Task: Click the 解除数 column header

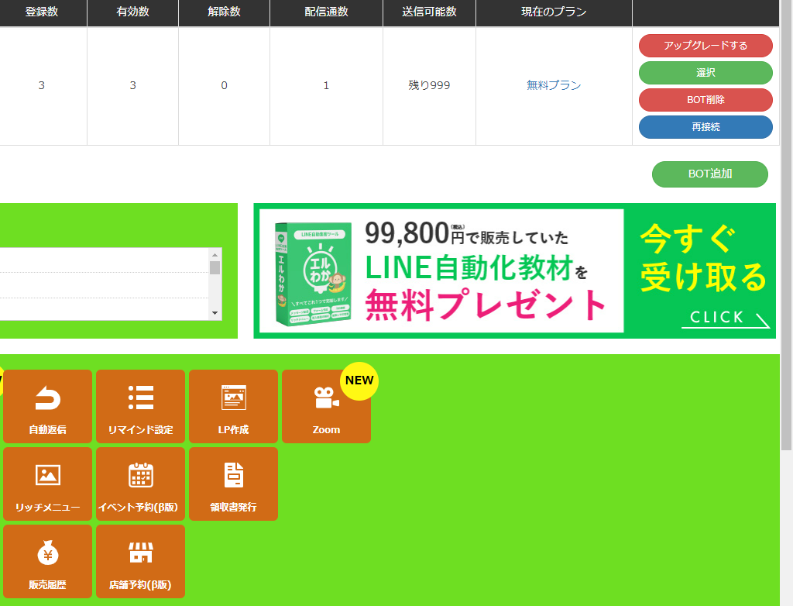Action: tap(224, 12)
